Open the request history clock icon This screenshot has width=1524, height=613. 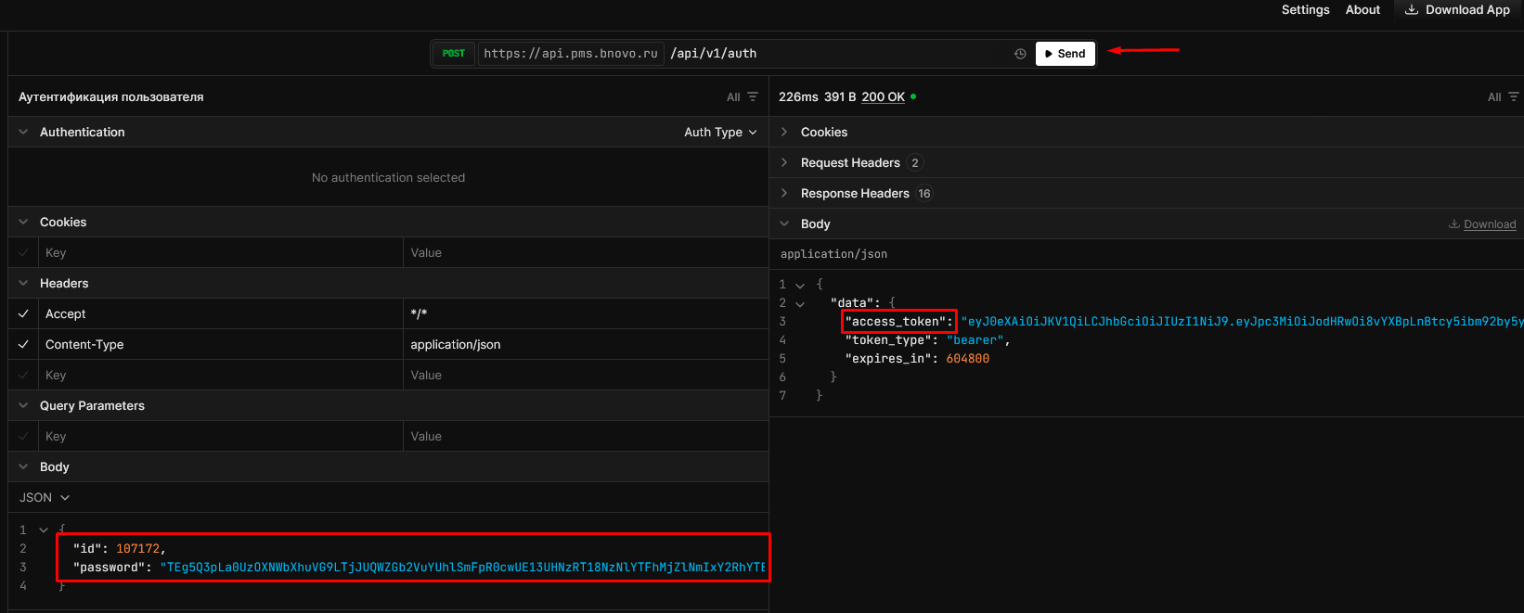(x=1020, y=54)
